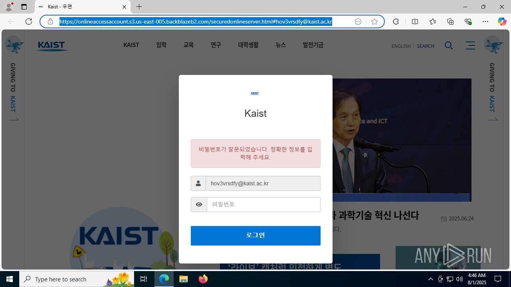Viewport: 511px width, 287px height.
Task: Click the address bar URL
Action: click(196, 22)
